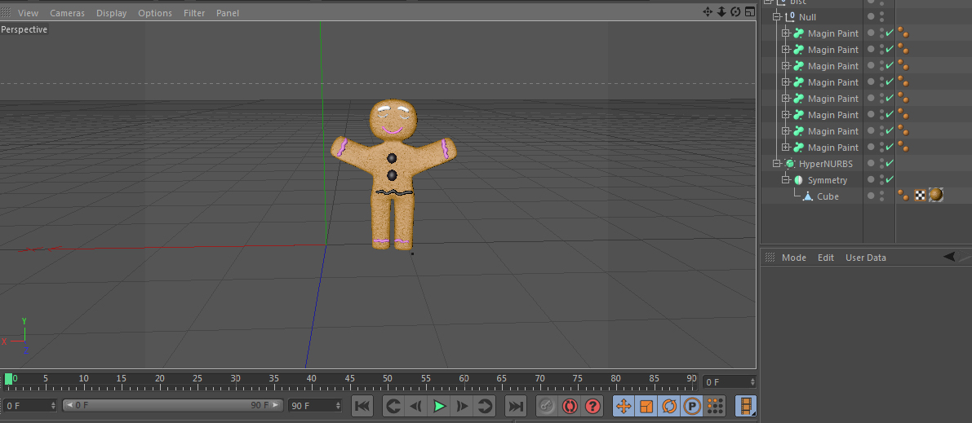Select the Cube brown material sphere tag
This screenshot has height=423, width=972.
click(935, 196)
